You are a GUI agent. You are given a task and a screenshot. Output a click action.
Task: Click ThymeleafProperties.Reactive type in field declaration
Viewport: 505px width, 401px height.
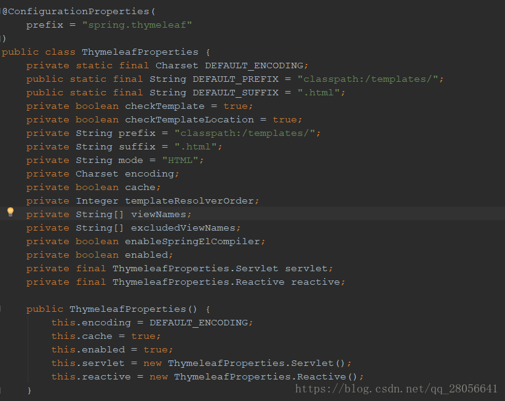click(x=199, y=282)
